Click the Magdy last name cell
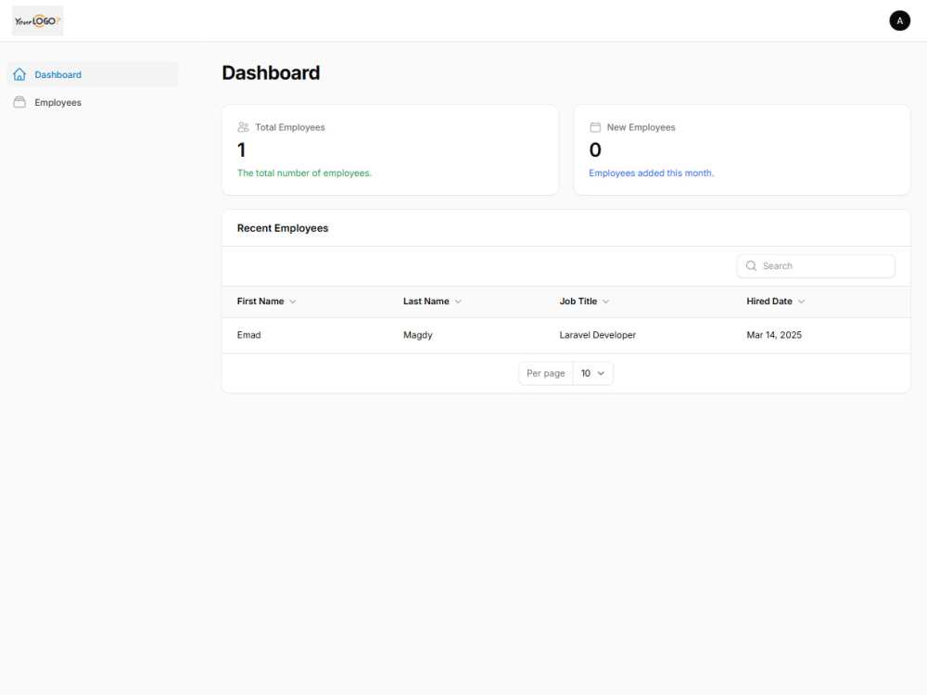927x695 pixels. pyautogui.click(x=418, y=335)
